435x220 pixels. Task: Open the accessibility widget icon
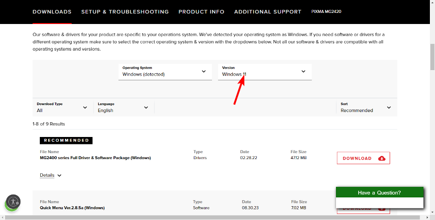13,202
